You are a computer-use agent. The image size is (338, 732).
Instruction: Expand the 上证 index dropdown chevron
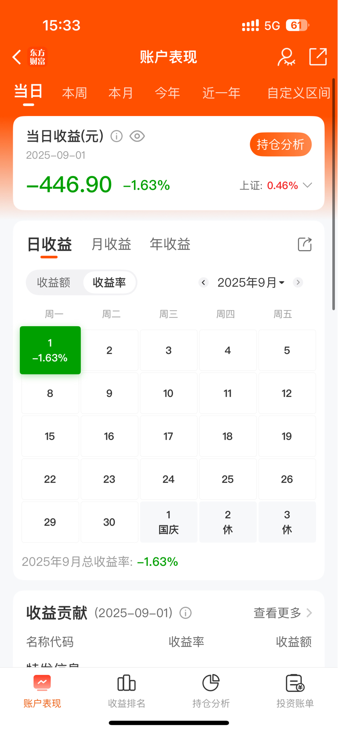tap(308, 185)
